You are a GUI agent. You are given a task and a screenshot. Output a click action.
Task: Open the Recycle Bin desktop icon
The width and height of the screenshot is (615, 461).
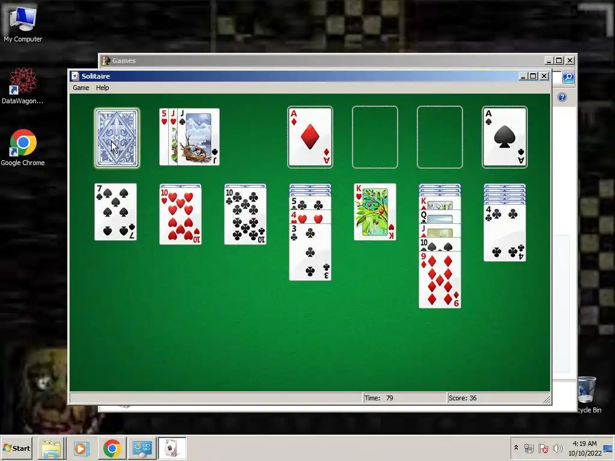pos(589,394)
